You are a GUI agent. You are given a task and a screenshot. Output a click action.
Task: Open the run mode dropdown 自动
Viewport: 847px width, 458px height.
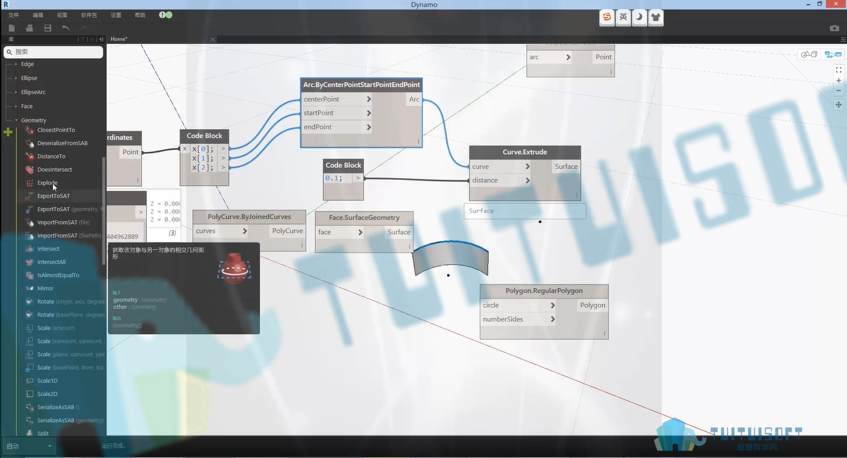point(29,446)
